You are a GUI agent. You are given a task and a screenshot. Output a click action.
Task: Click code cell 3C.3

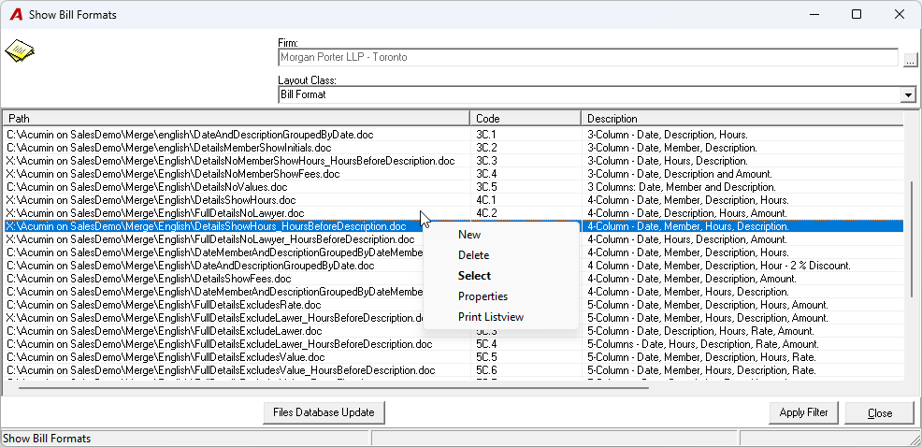[x=486, y=161]
